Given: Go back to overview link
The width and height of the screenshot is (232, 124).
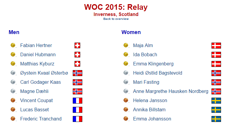Looking at the screenshot, I should click(x=116, y=19).
